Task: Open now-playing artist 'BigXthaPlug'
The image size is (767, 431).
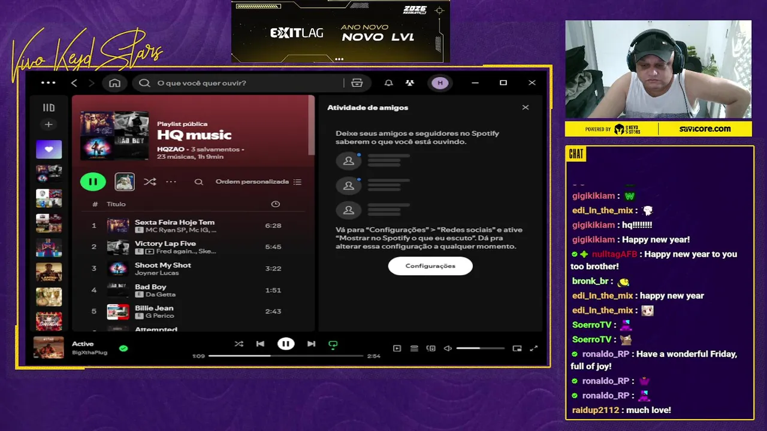Action: coord(89,353)
